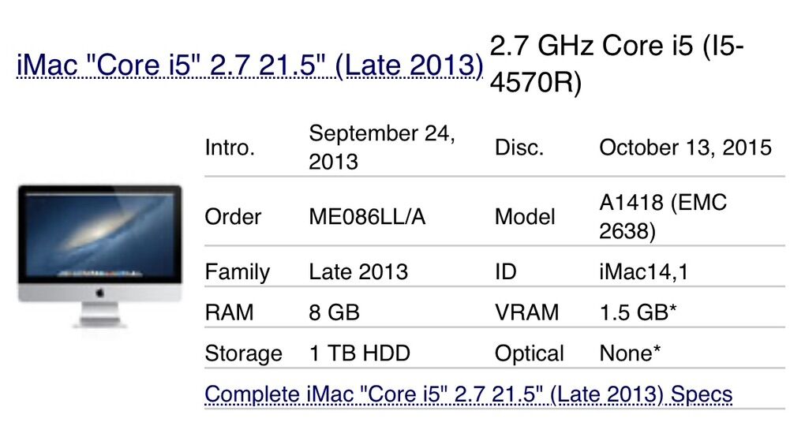Select the Late 2013 family value
The height and width of the screenshot is (426, 805).
coord(358,272)
